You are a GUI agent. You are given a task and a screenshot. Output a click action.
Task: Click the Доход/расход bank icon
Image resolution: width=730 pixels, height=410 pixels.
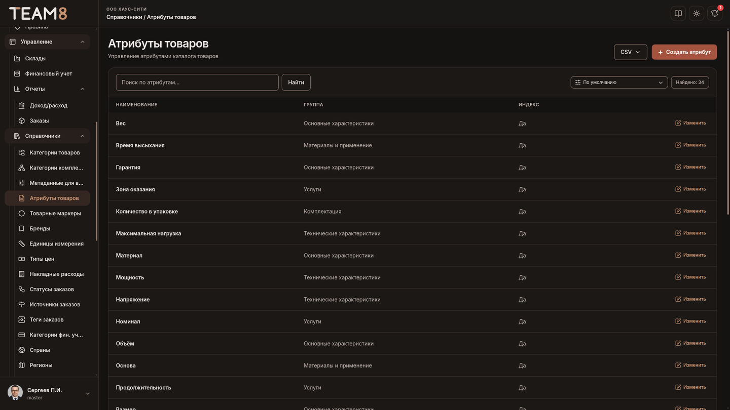click(22, 106)
